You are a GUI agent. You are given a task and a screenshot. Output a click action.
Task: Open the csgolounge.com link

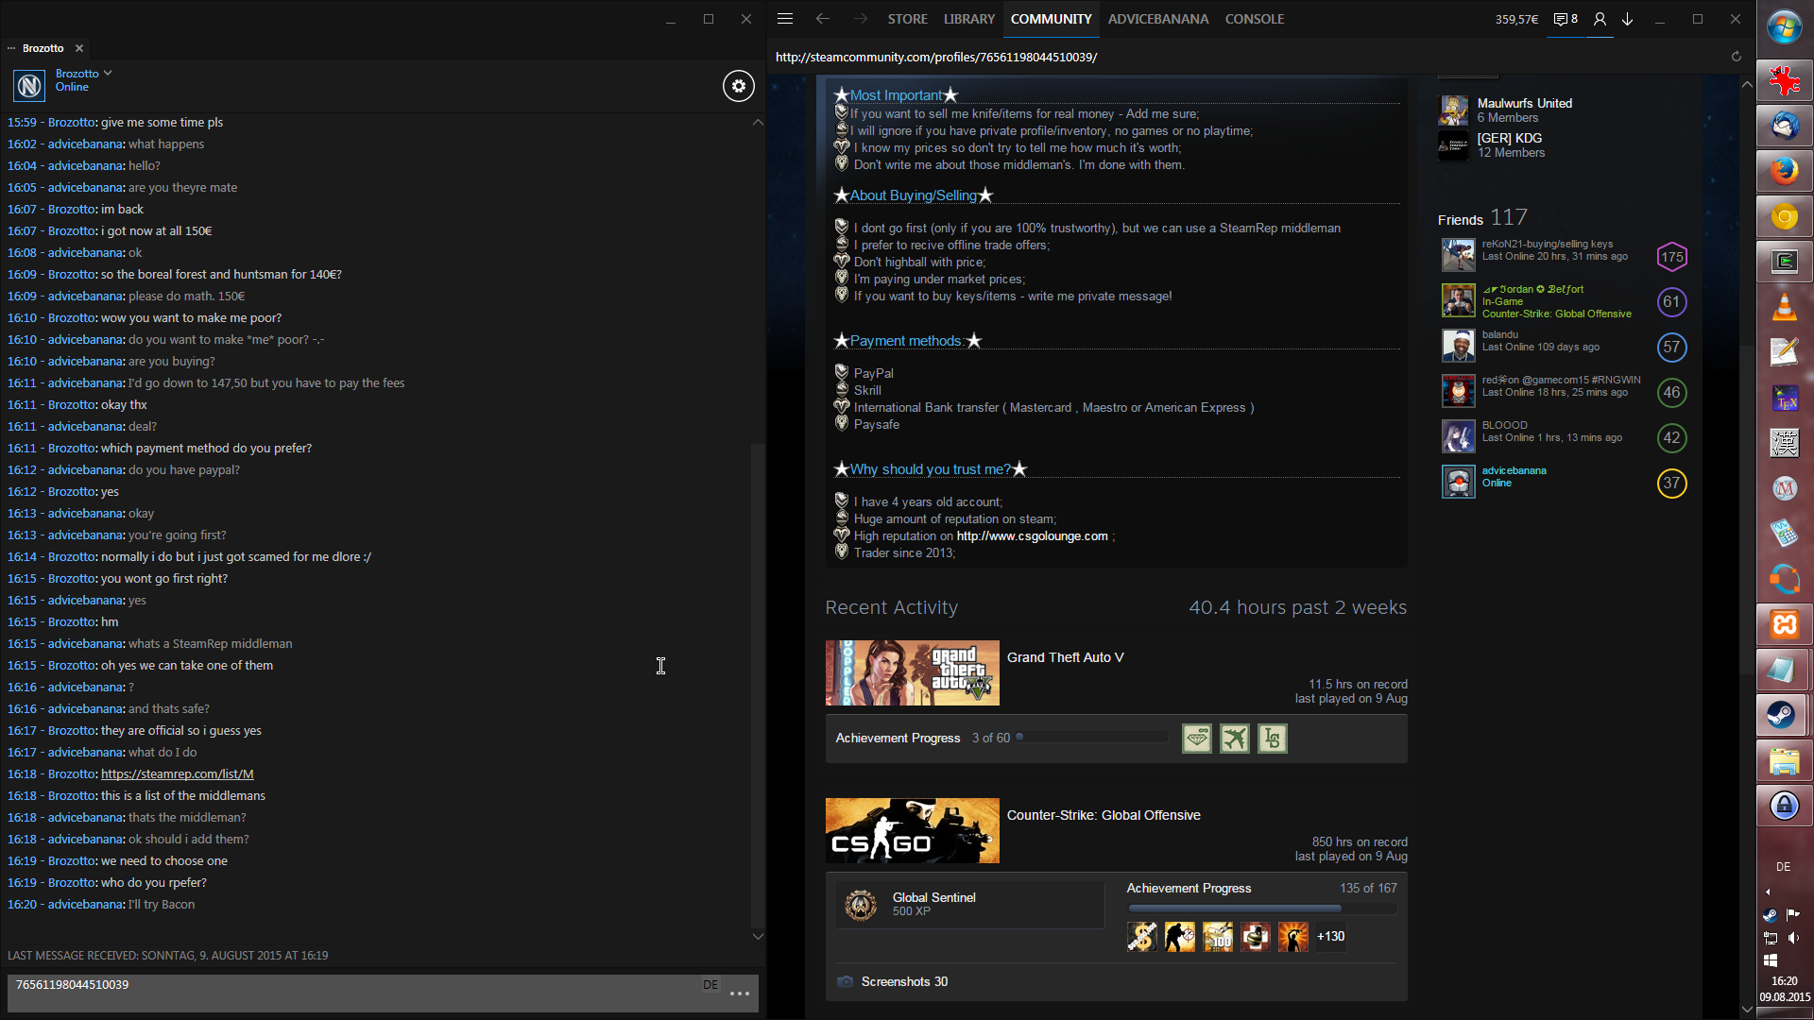tap(1032, 536)
